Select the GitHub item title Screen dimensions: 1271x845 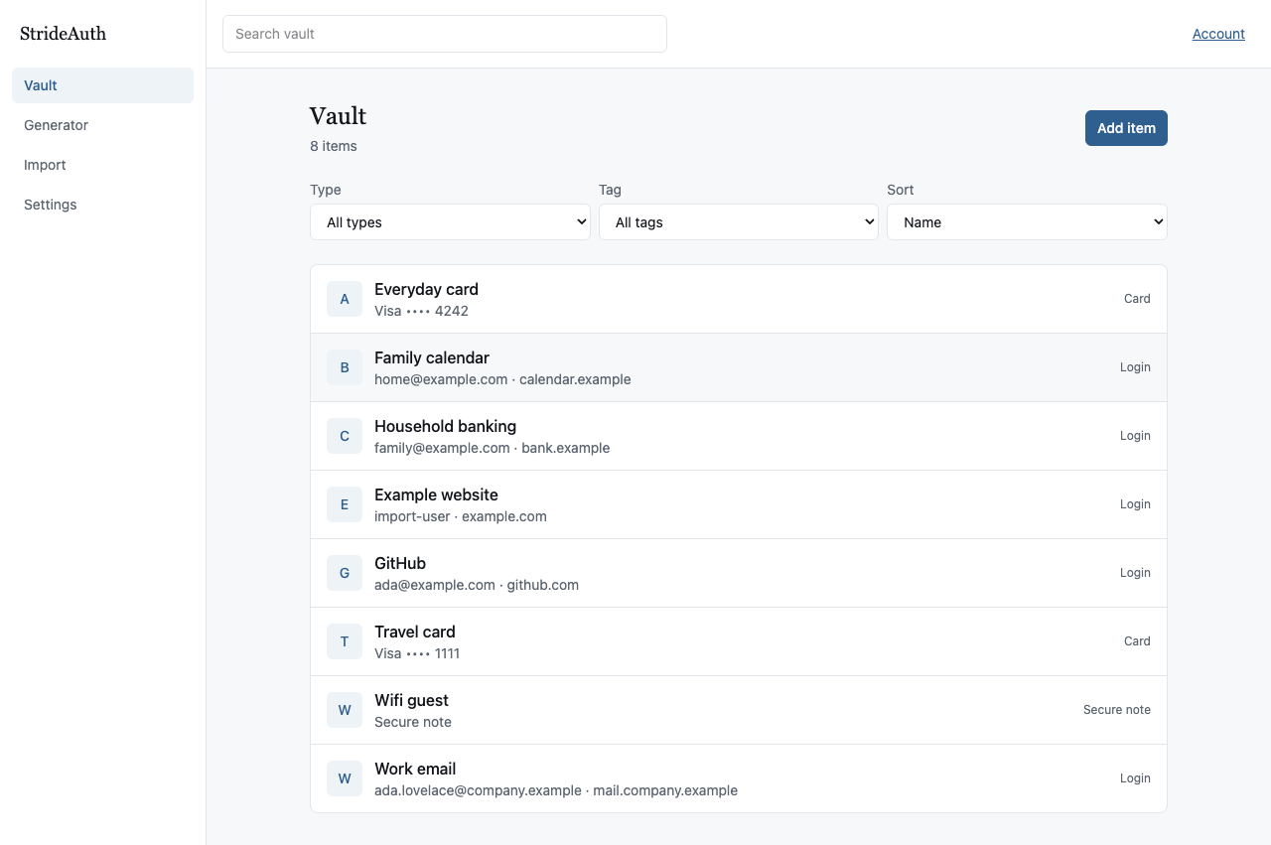pyautogui.click(x=400, y=563)
